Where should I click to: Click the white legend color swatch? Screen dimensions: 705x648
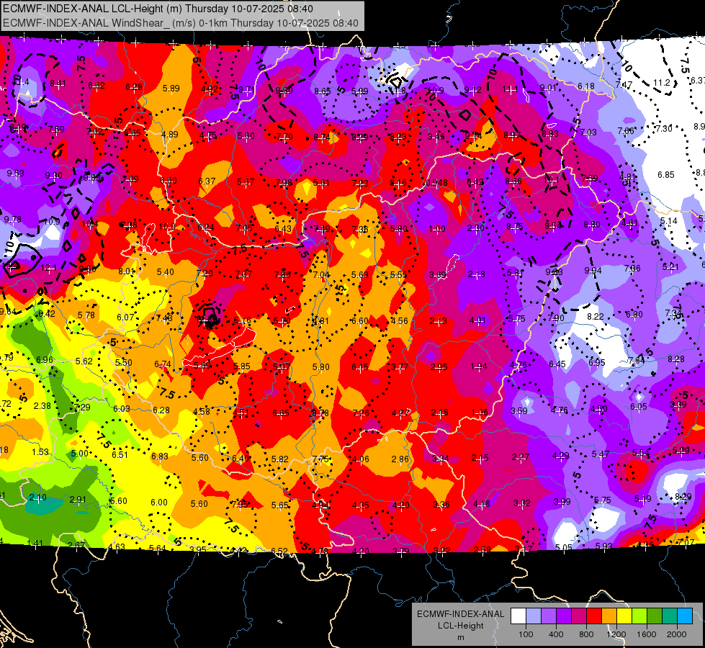coord(518,616)
